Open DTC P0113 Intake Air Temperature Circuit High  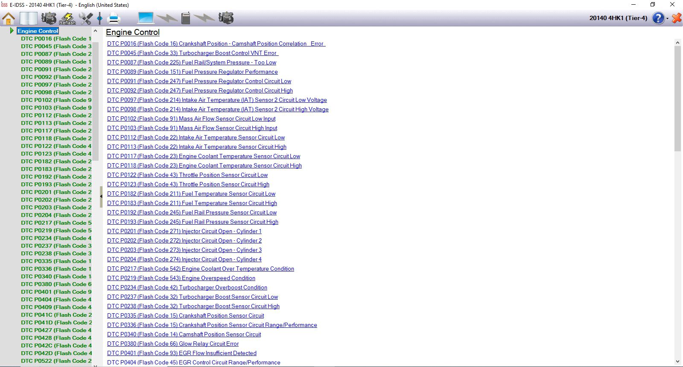(197, 147)
